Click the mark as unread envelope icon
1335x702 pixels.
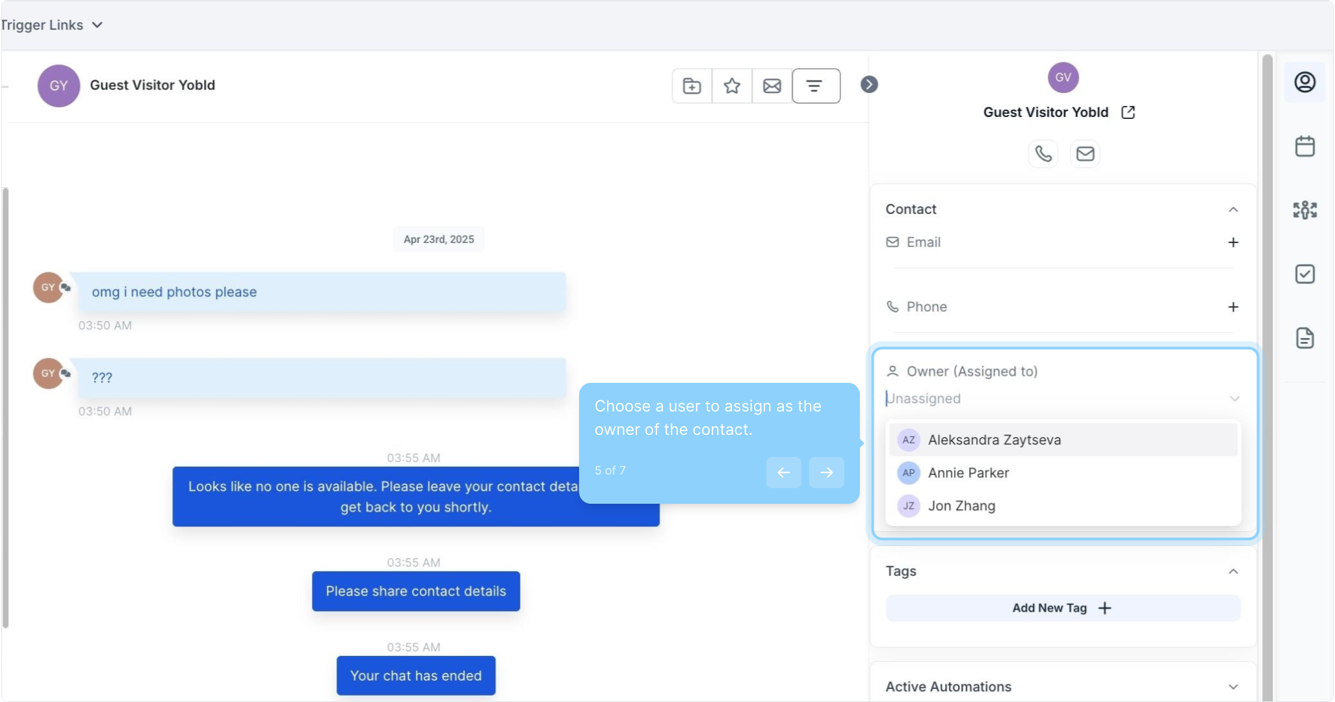click(x=772, y=86)
